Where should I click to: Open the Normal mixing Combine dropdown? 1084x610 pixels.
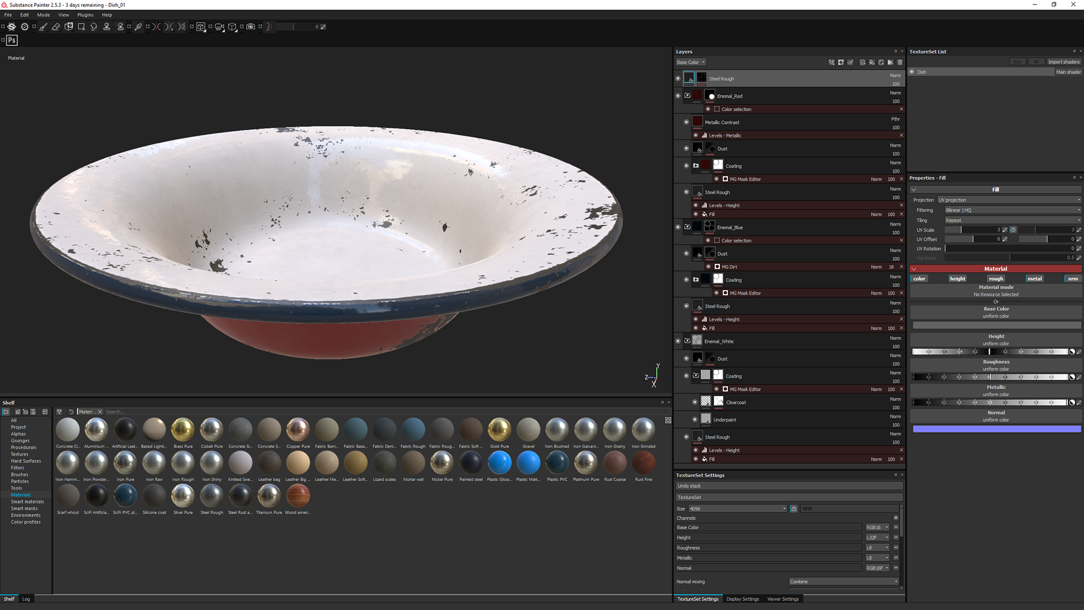[843, 582]
